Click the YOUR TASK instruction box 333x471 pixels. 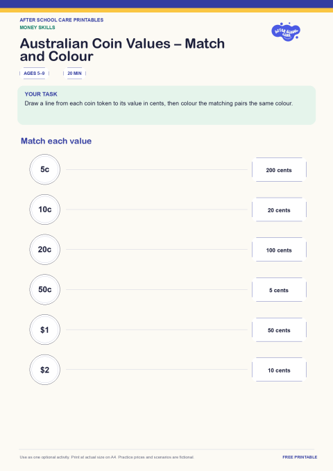[166, 105]
